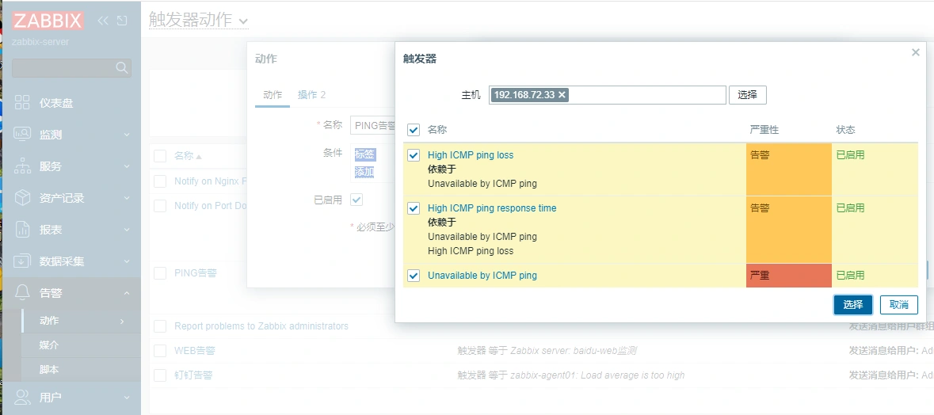Screen dimensions: 934x415
Task: Expand the 服务 menu section
Action: tap(126, 166)
